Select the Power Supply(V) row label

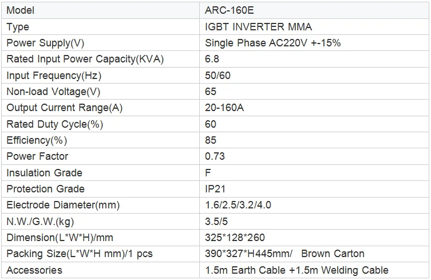tap(45, 43)
